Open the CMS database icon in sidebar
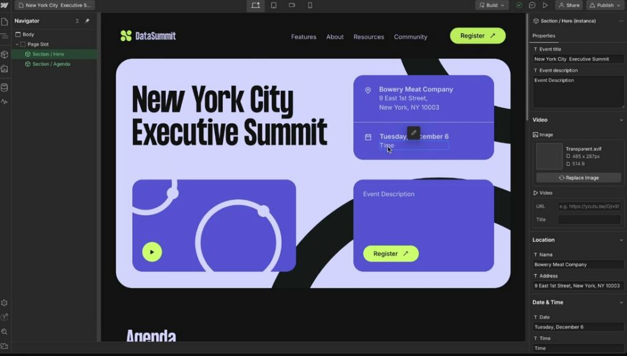Screen dimensions: 627x356 pyautogui.click(x=4, y=87)
